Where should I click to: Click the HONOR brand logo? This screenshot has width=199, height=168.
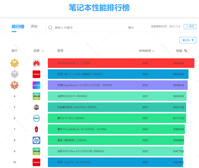(36, 85)
